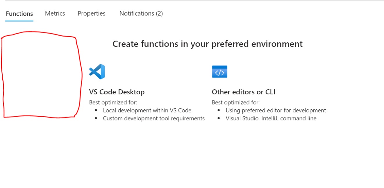Viewport: 384px width, 188px height.
Task: Click the Create functions page title
Action: click(x=208, y=44)
